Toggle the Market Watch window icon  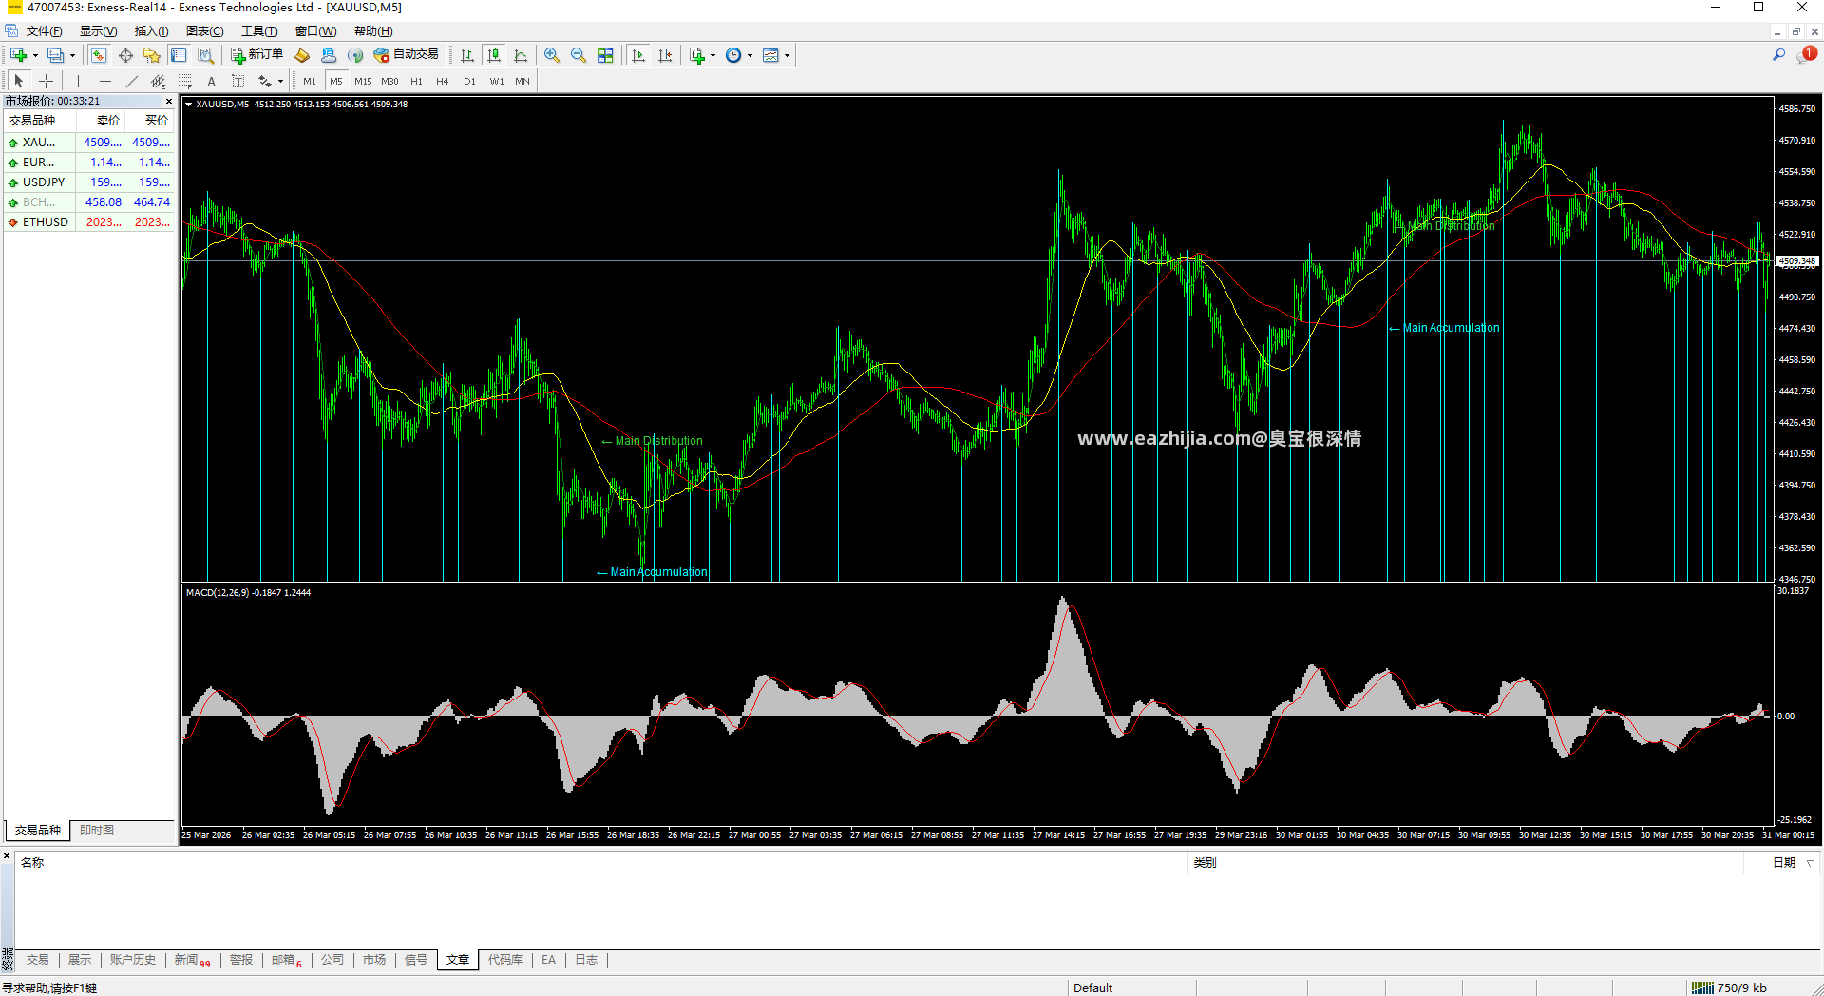(99, 55)
